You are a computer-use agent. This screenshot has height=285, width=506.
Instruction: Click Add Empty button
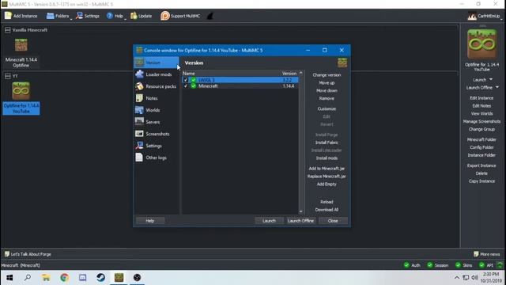point(327,184)
